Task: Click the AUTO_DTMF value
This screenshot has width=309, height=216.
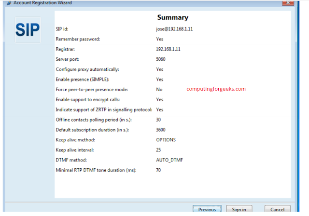Action: [169, 160]
